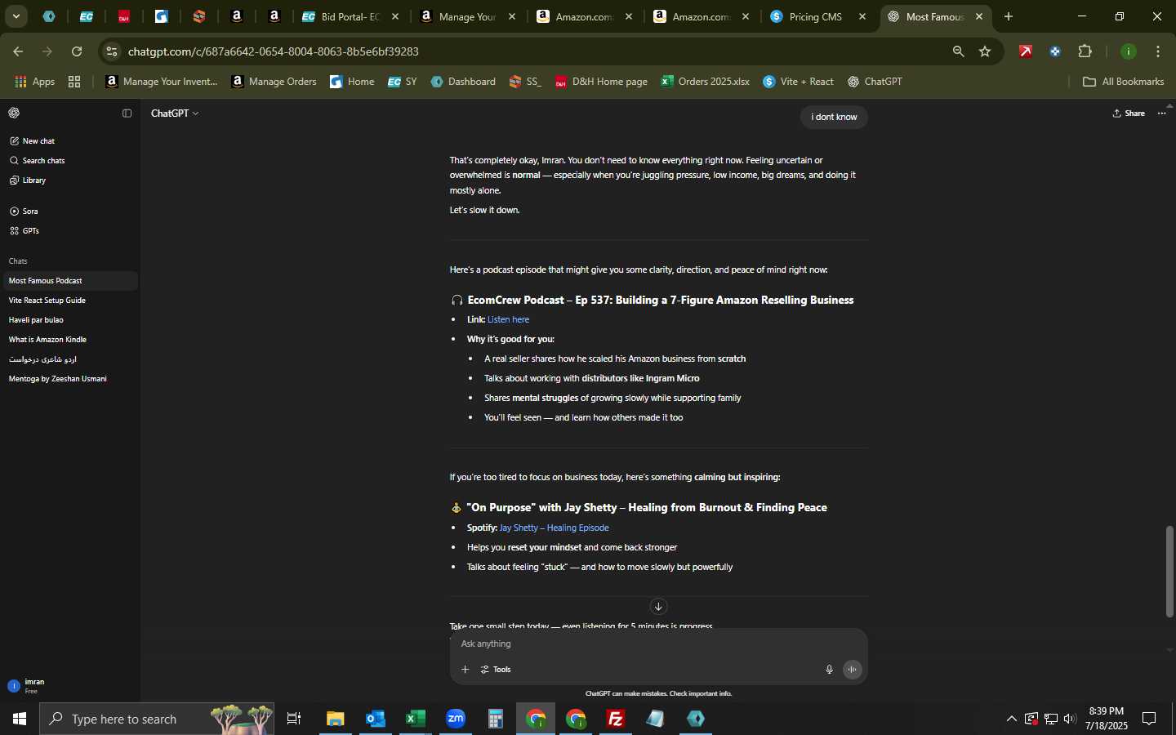The image size is (1176, 735).
Task: Open the Chrome profile avatar
Action: [x=1129, y=51]
